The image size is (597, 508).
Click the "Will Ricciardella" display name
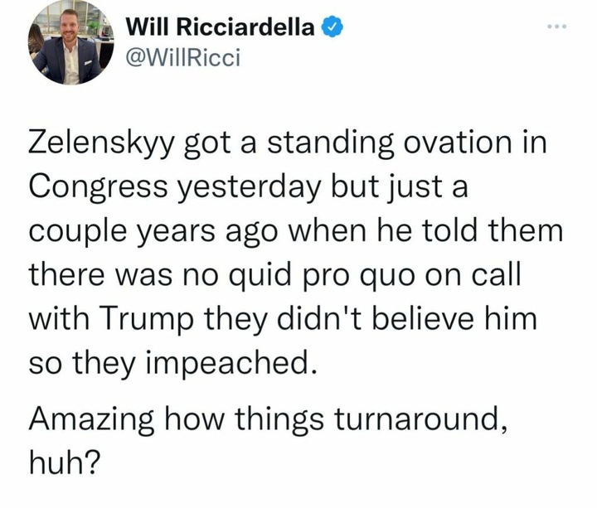point(220,28)
